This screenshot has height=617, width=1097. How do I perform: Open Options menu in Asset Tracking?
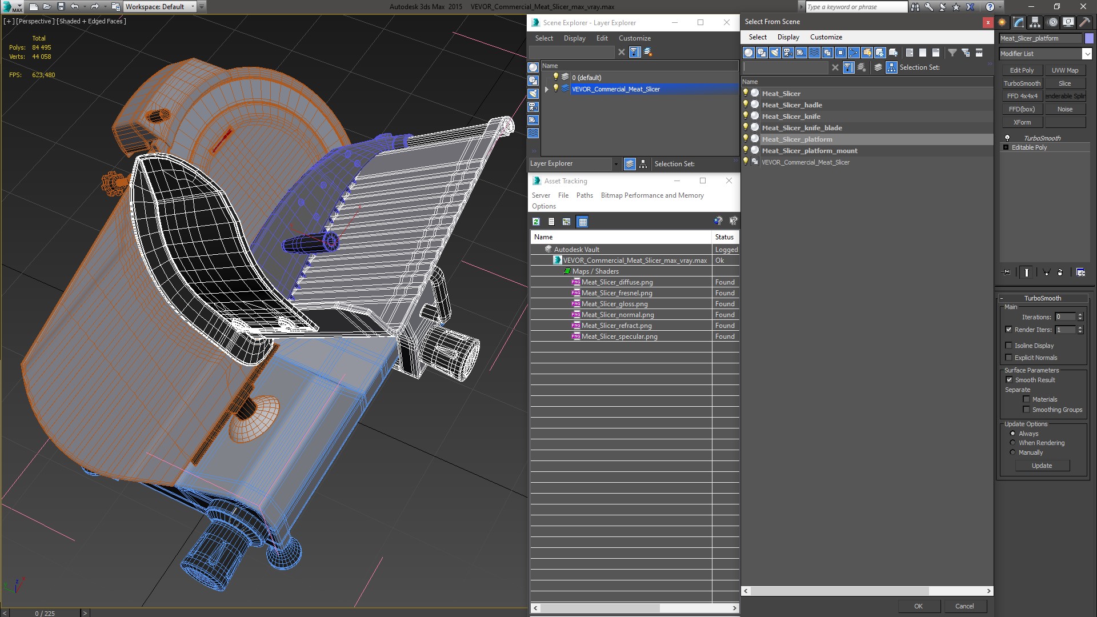pyautogui.click(x=543, y=206)
